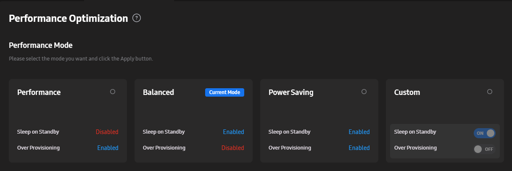
Task: Click Disabled status under Performance Sleep on Standby
Action: point(107,132)
